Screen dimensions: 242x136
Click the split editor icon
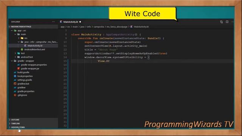[x=227, y=22]
